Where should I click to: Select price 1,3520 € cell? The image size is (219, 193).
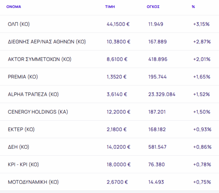[x=117, y=77]
